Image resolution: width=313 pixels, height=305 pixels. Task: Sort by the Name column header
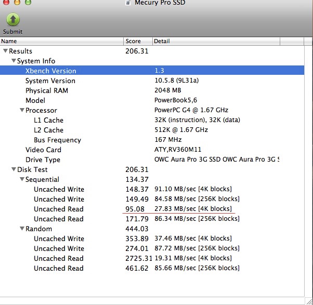pyautogui.click(x=62, y=41)
